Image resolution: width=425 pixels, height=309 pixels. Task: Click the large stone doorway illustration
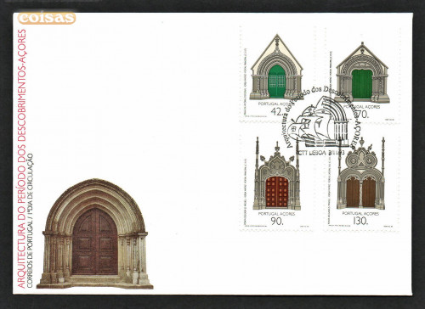point(95,233)
